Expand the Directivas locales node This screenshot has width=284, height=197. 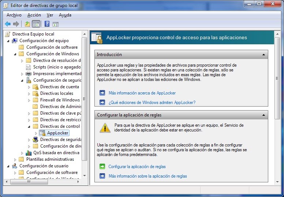tap(29, 94)
